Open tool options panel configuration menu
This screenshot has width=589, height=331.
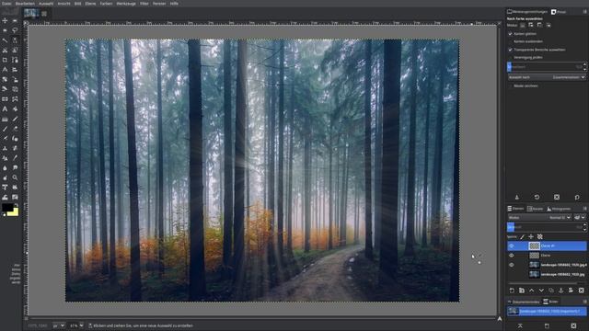click(x=584, y=12)
